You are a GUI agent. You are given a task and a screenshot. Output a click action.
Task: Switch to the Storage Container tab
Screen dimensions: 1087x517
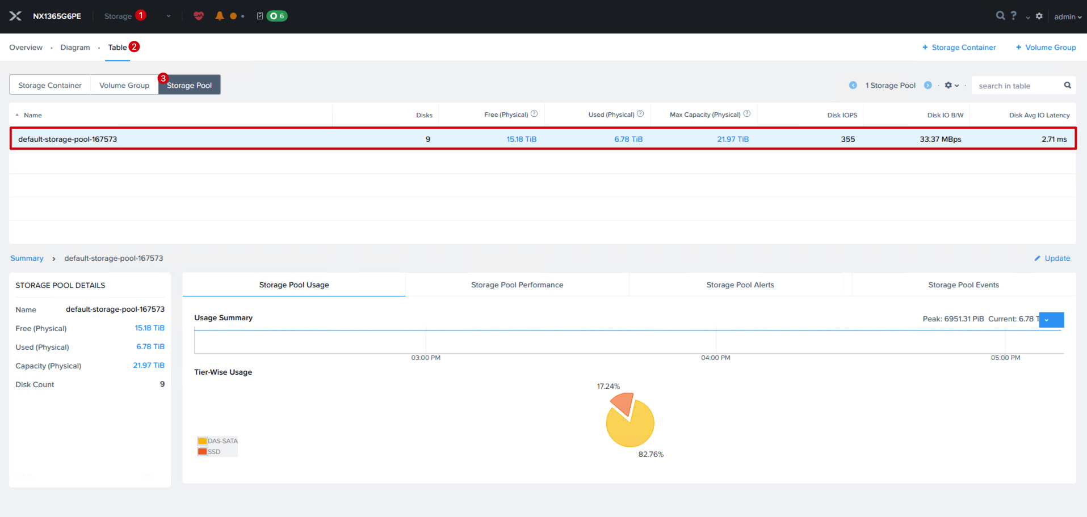tap(50, 85)
